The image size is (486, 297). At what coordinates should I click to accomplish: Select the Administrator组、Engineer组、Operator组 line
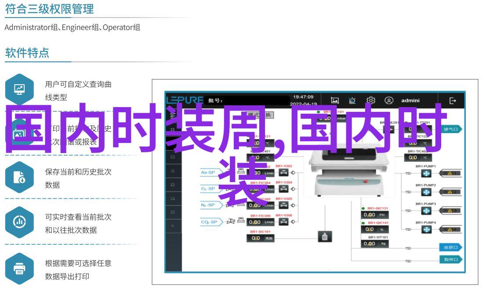point(72,27)
